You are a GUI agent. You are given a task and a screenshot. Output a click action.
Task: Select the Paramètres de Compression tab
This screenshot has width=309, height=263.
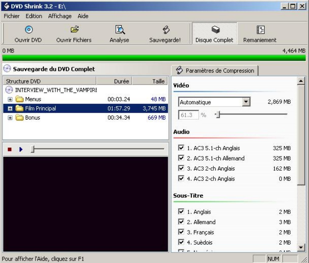pos(215,70)
